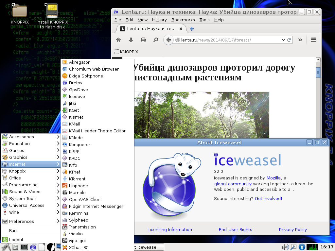
Task: Open the KNOPPIX folder desktop icon
Action: pyautogui.click(x=20, y=14)
